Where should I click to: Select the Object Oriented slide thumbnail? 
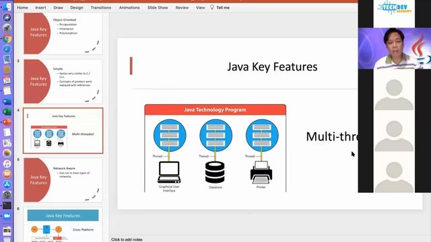pyautogui.click(x=63, y=33)
